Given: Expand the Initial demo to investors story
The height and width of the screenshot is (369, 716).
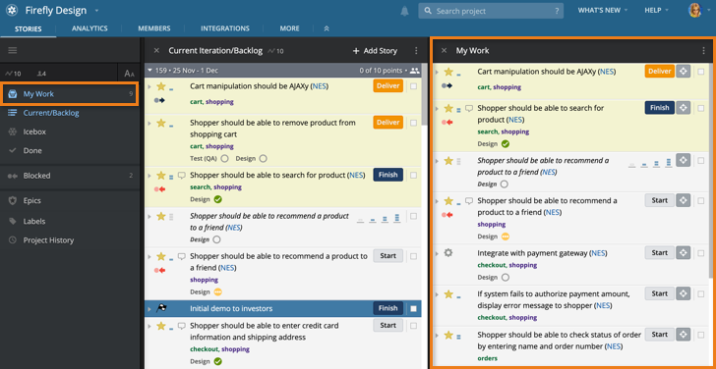Looking at the screenshot, I should point(149,309).
